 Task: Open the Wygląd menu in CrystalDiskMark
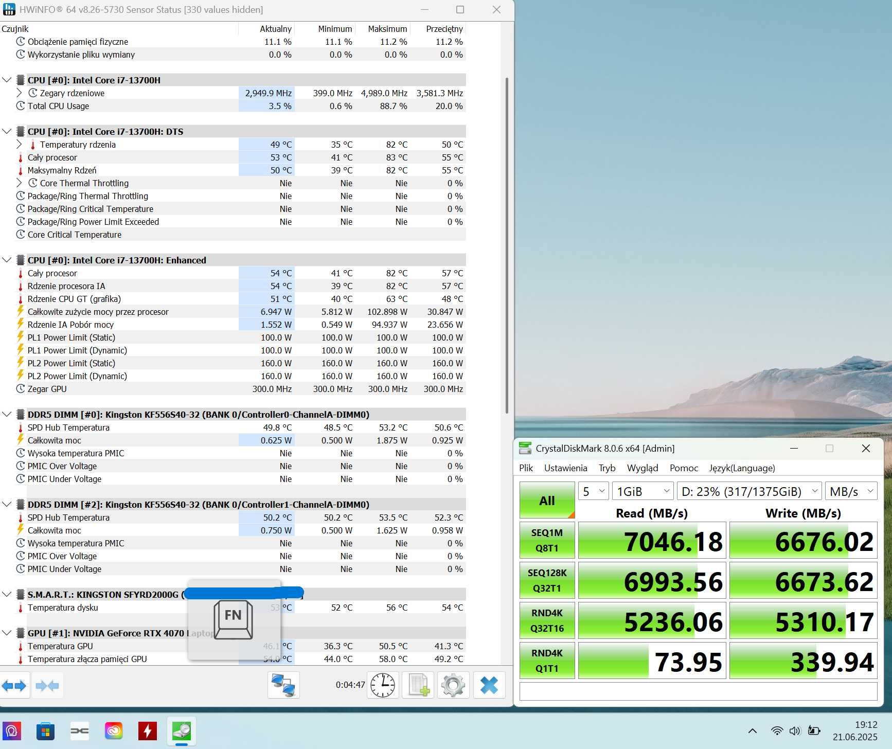click(x=643, y=468)
